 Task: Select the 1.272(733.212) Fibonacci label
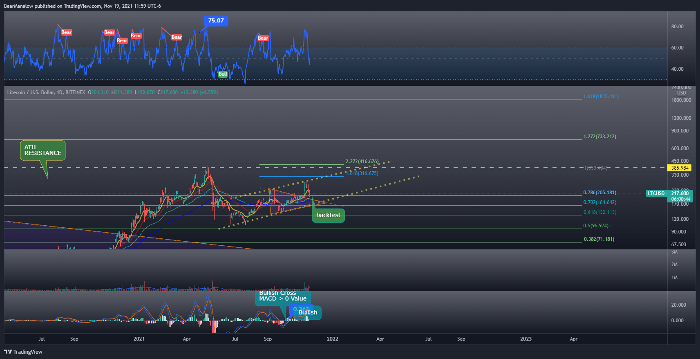tap(599, 137)
